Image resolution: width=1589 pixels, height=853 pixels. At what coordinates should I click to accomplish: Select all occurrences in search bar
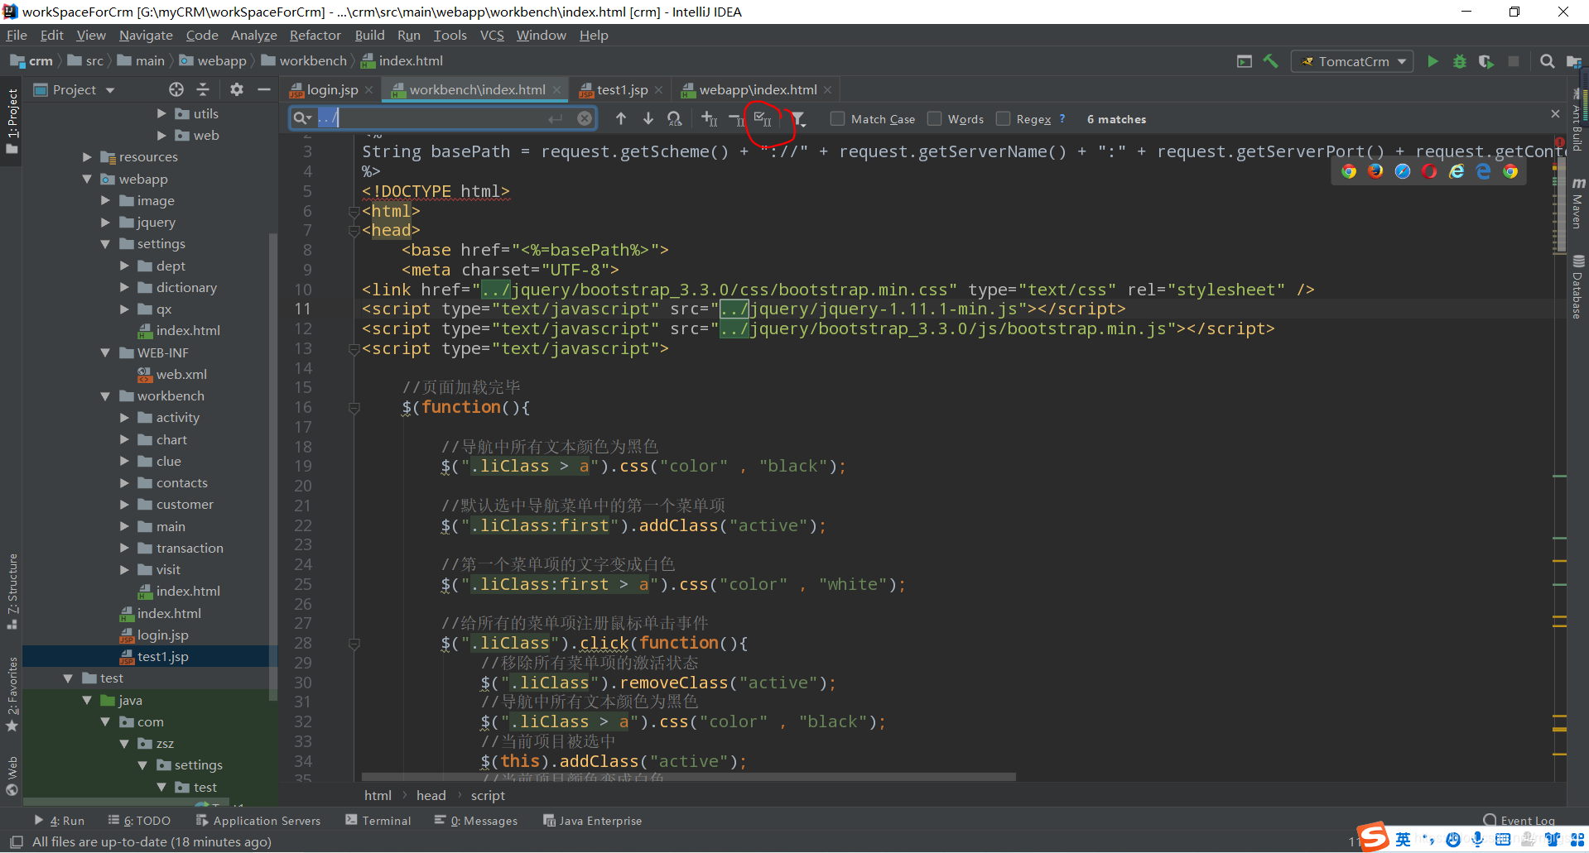tap(763, 119)
